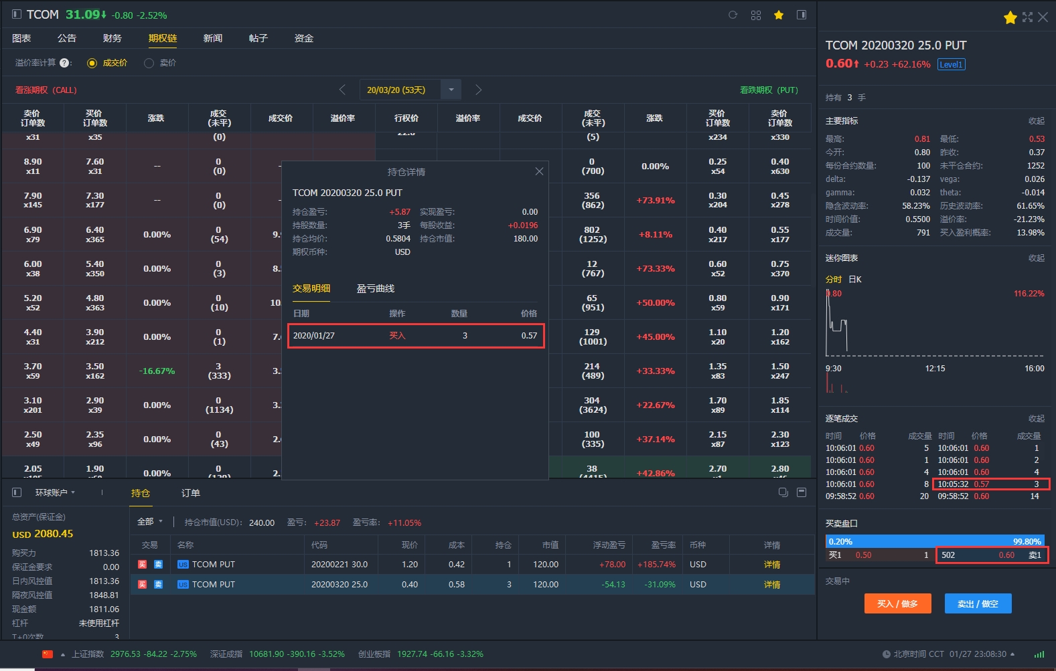
Task: Click the Level1 quote badge
Action: [951, 64]
